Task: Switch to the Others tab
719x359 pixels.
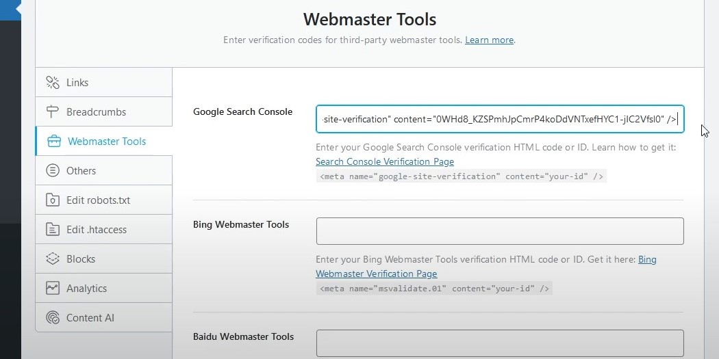Action: click(x=103, y=171)
